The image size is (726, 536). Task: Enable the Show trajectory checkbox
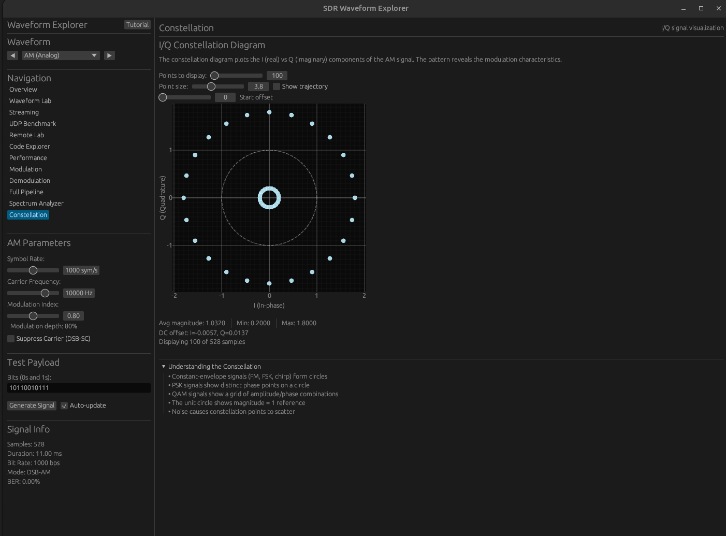pyautogui.click(x=277, y=86)
